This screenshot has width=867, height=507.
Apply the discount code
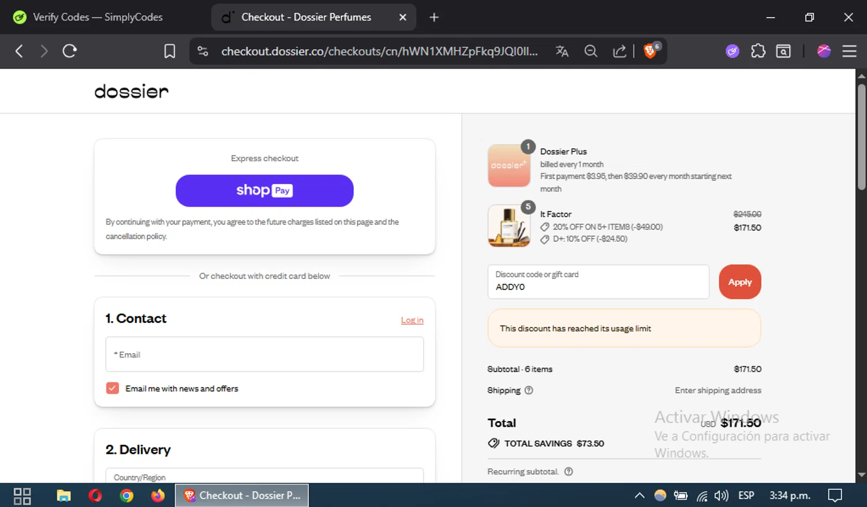pyautogui.click(x=740, y=282)
